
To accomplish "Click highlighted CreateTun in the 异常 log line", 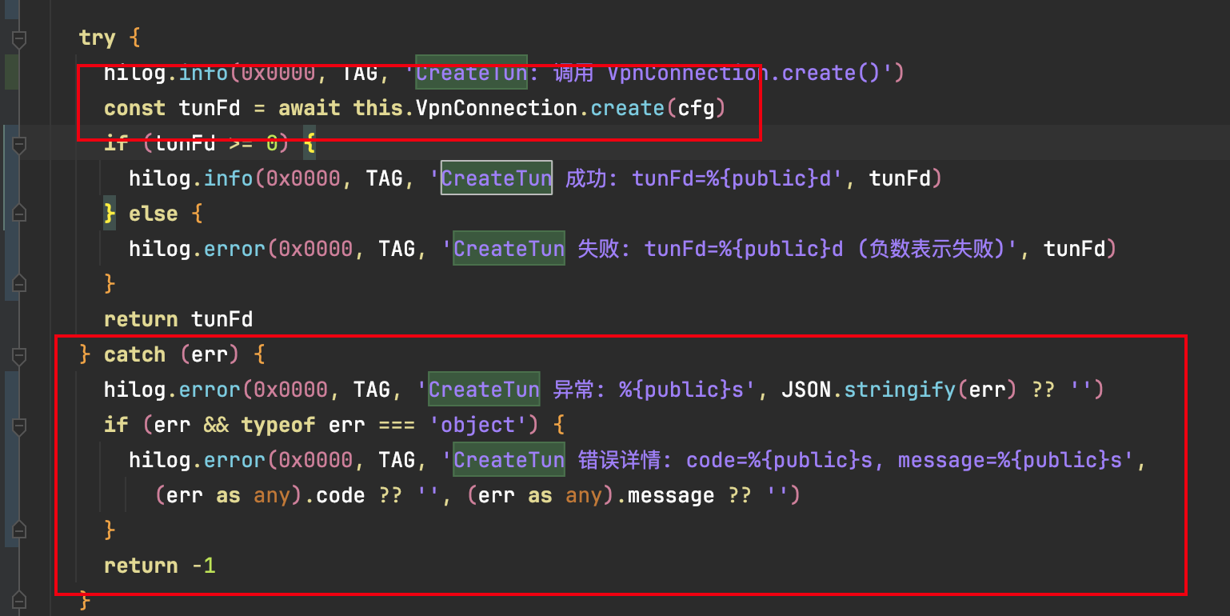I will (x=484, y=390).
